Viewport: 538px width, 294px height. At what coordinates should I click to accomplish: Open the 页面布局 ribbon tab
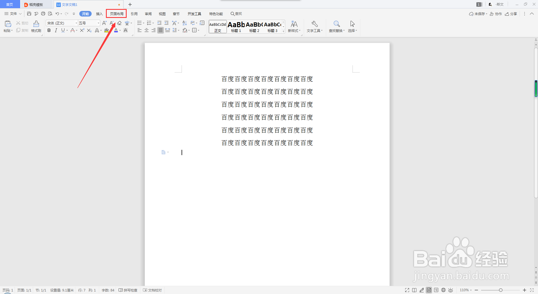117,14
